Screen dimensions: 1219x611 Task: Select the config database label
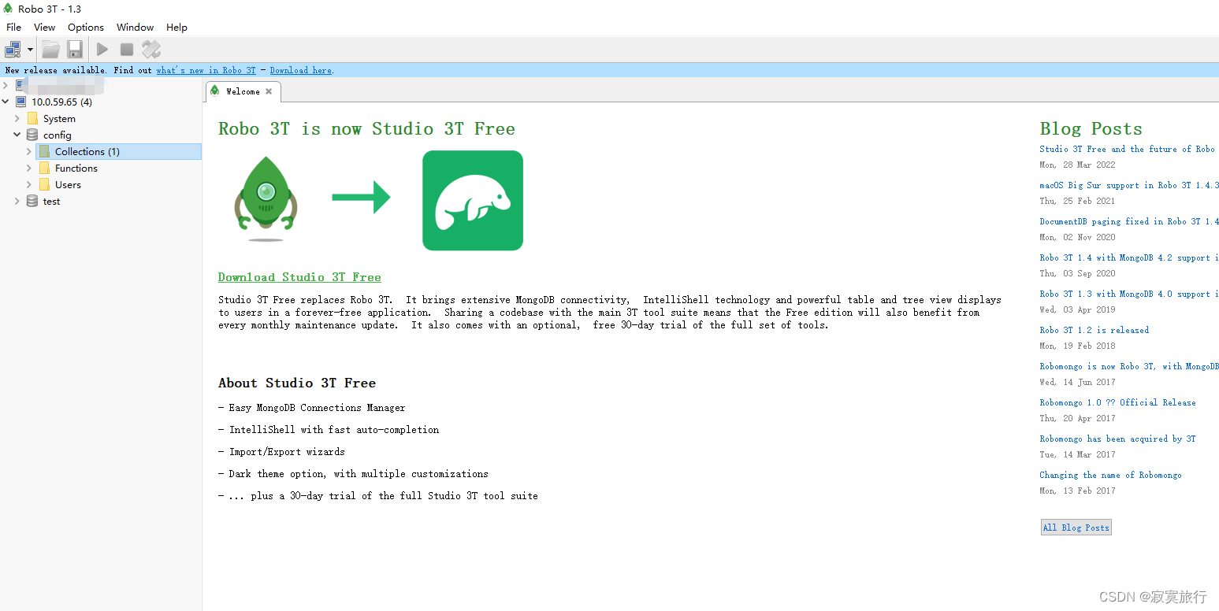pyautogui.click(x=58, y=135)
